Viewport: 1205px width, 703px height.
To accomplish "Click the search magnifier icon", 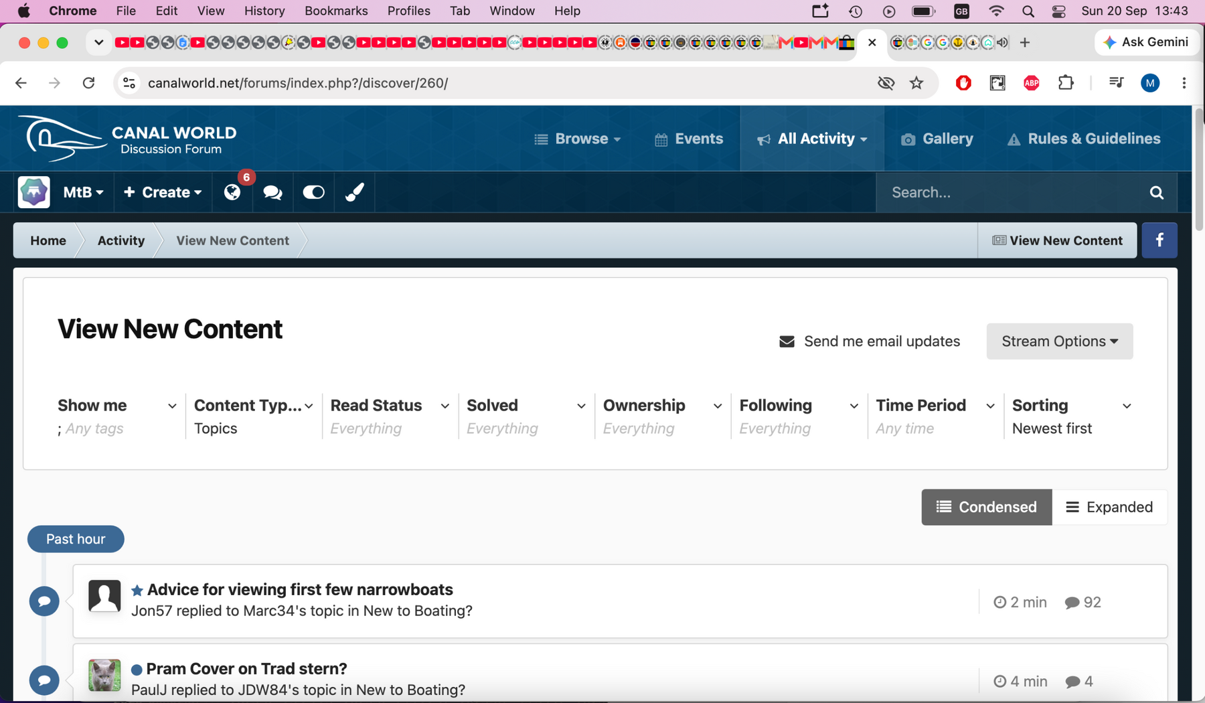I will click(1157, 193).
